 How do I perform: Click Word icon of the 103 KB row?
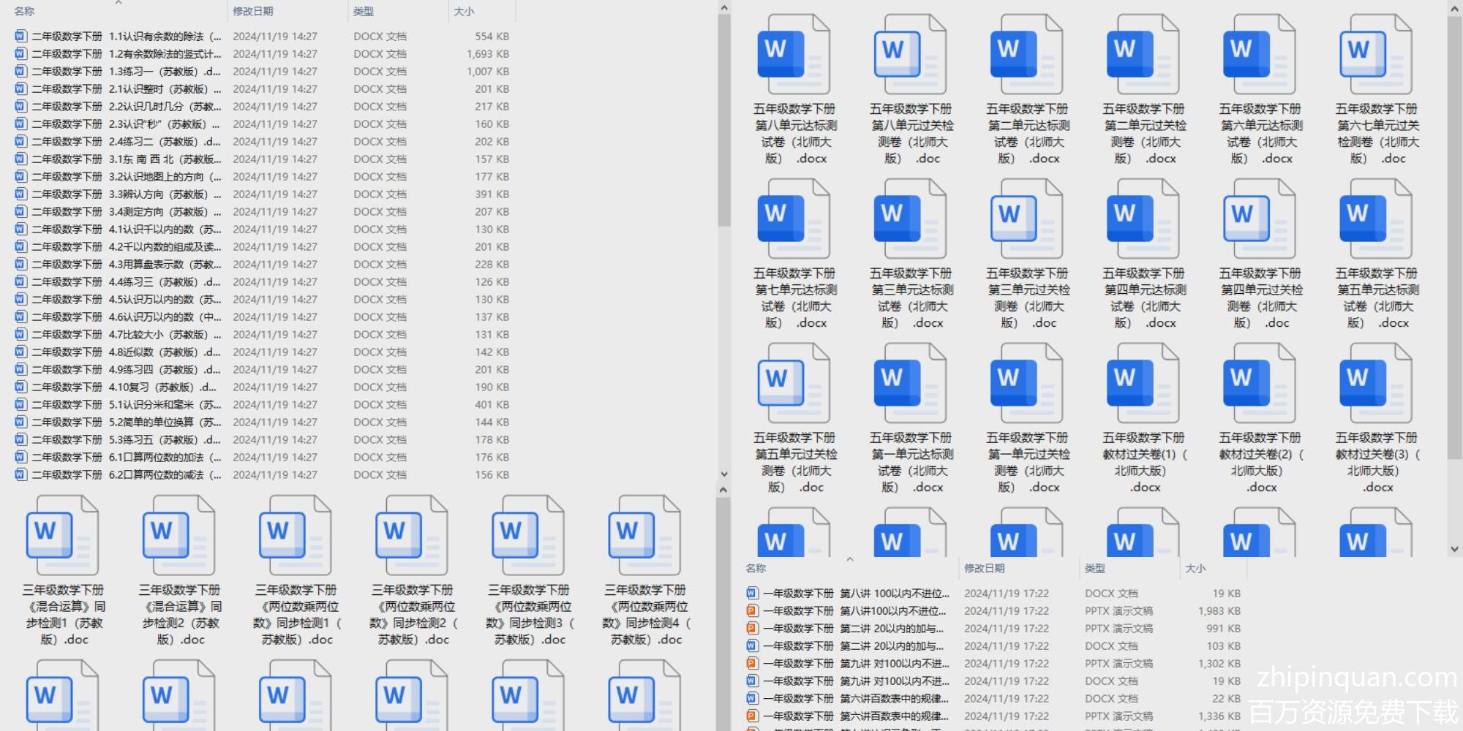[x=752, y=645]
